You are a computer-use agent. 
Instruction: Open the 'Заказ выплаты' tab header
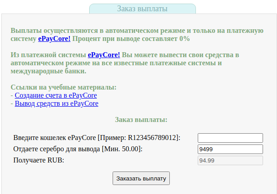142,9
